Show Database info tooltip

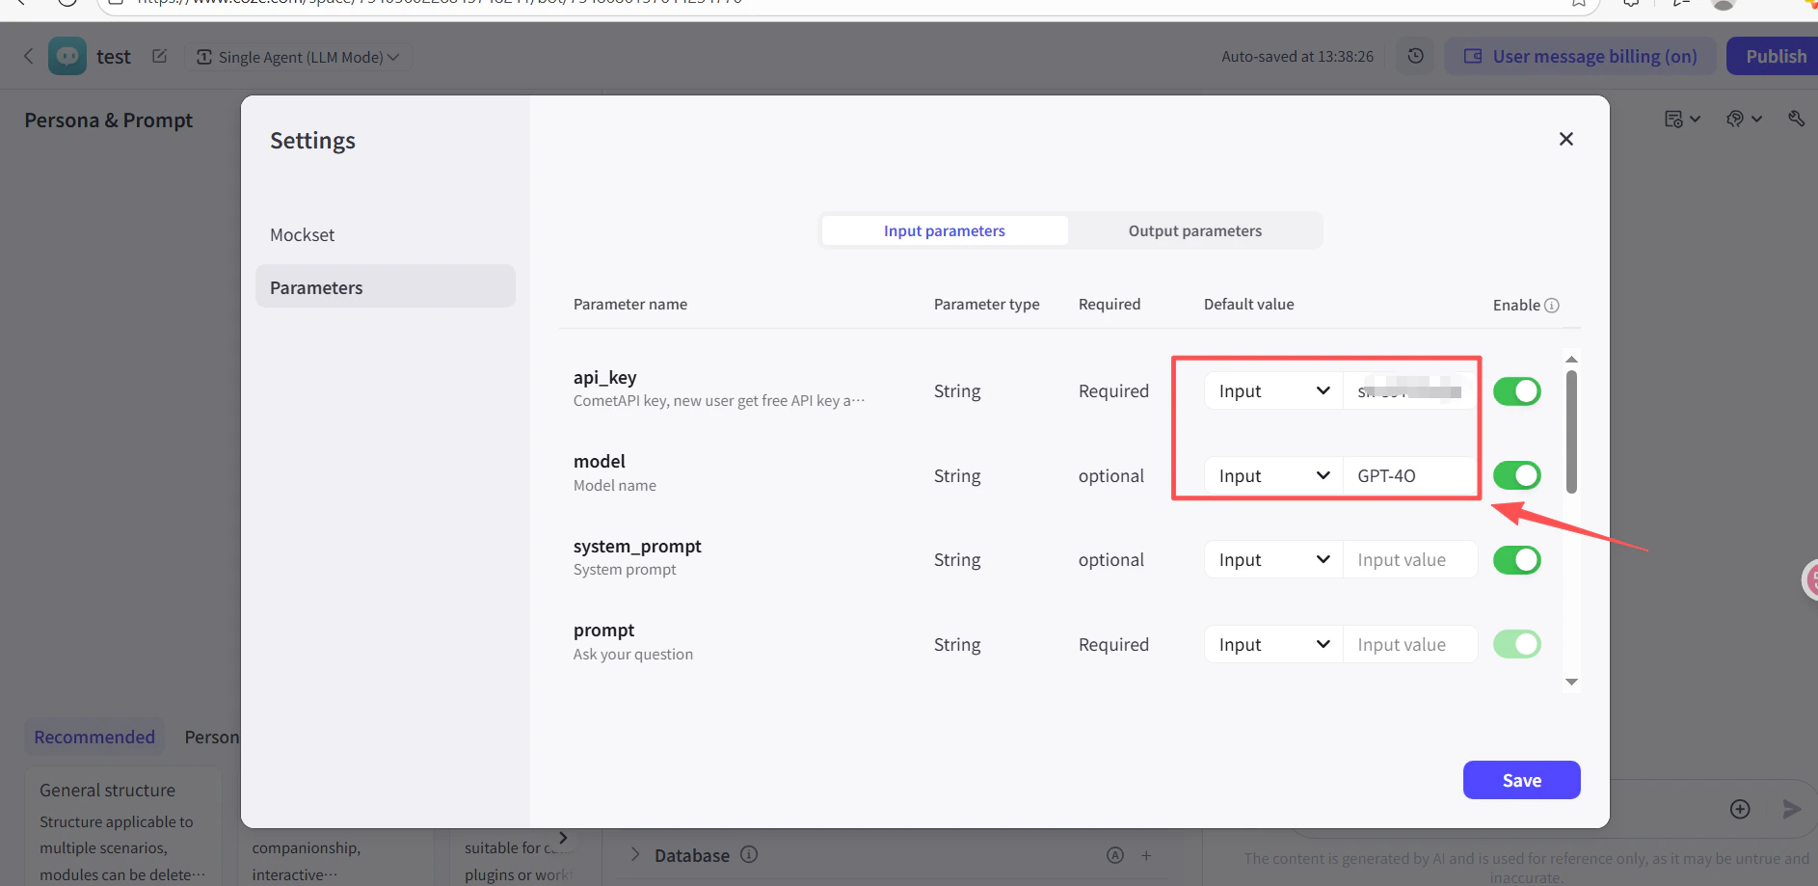pos(749,854)
